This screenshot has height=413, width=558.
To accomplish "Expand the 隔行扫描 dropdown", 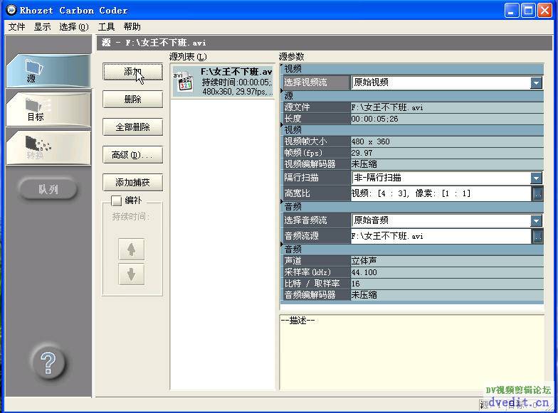I will [537, 178].
